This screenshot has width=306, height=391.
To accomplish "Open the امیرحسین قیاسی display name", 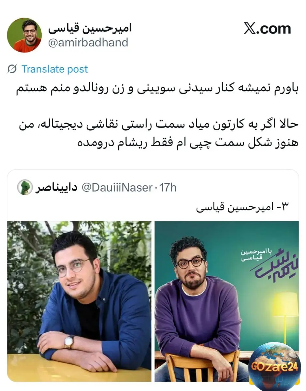I will [90, 28].
